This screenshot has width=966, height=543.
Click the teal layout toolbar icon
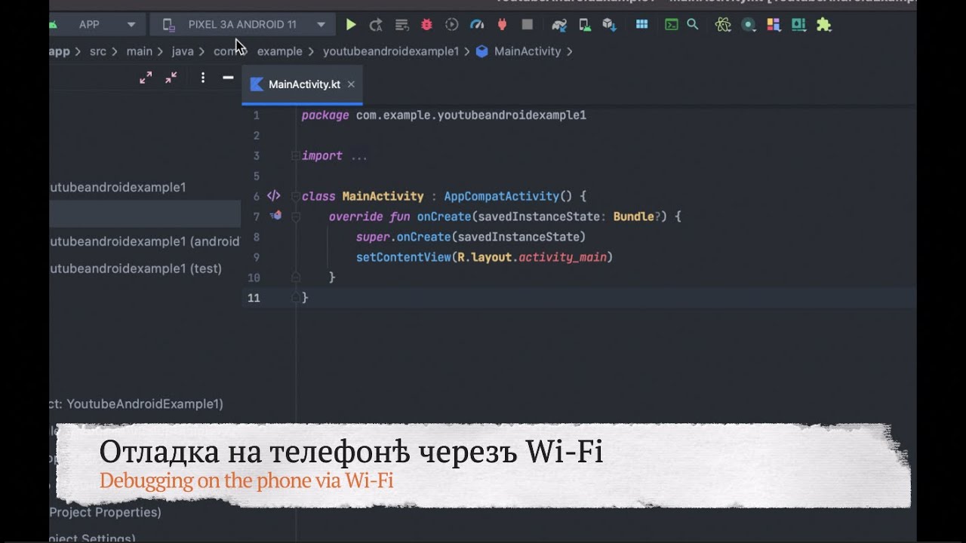(798, 25)
